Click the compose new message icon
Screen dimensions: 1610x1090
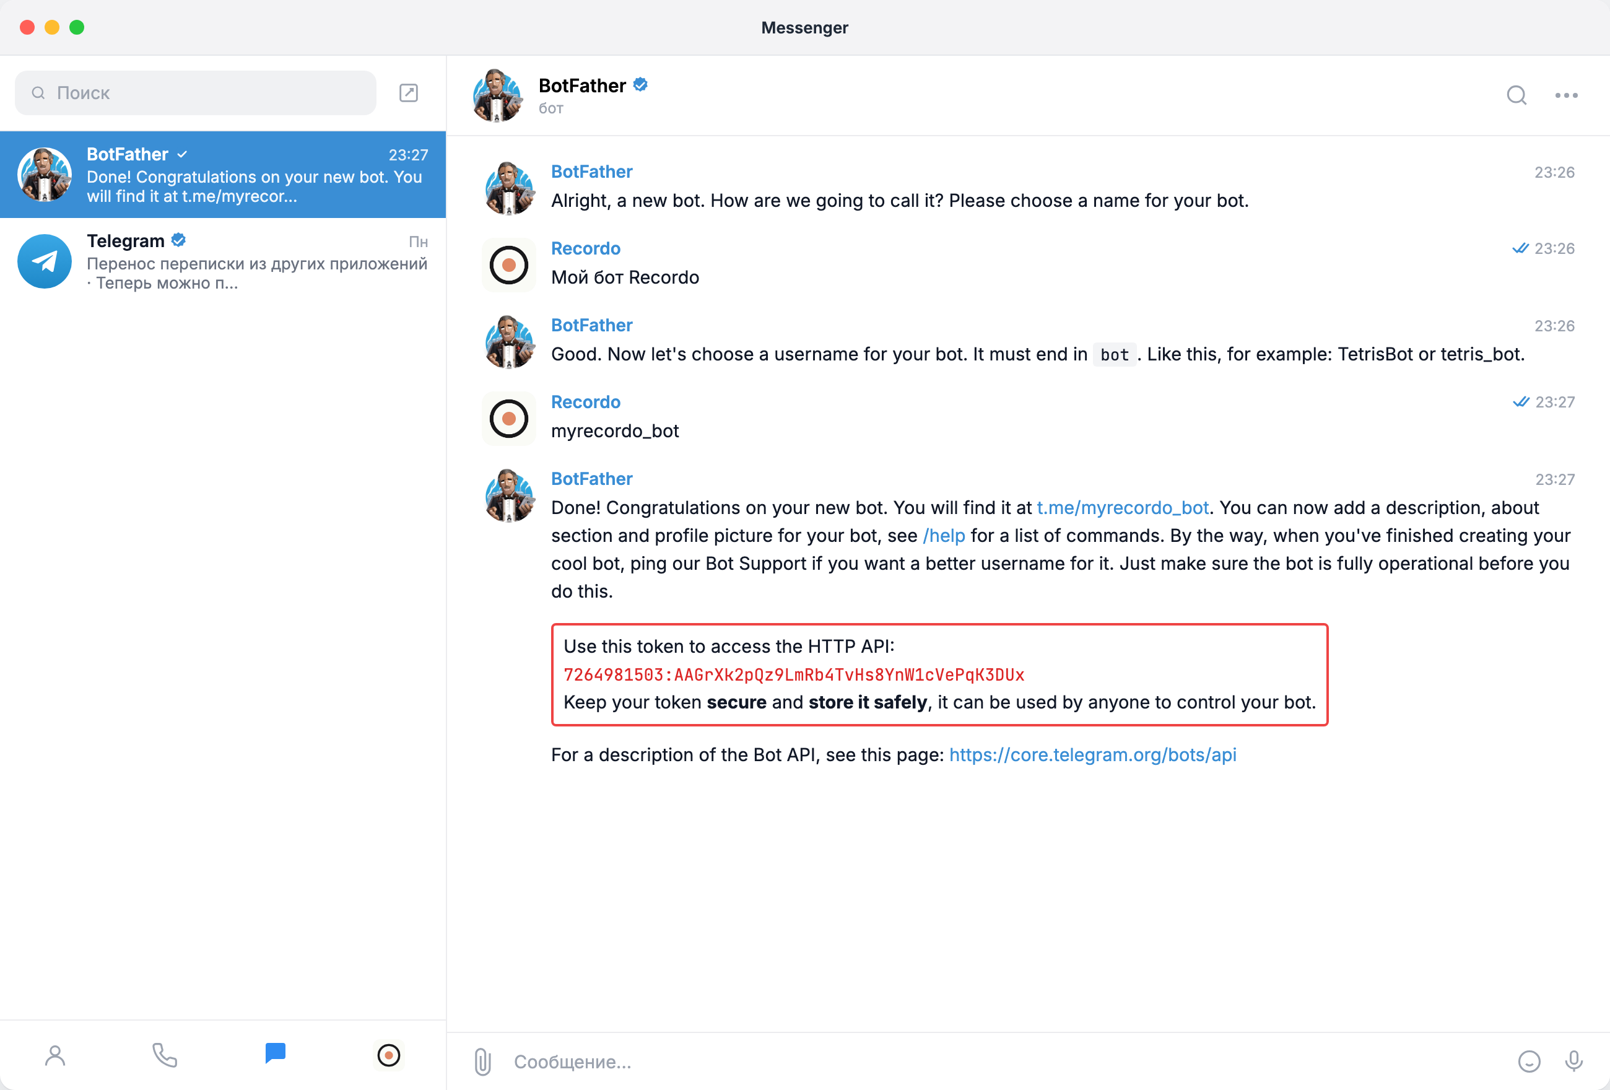tap(409, 93)
